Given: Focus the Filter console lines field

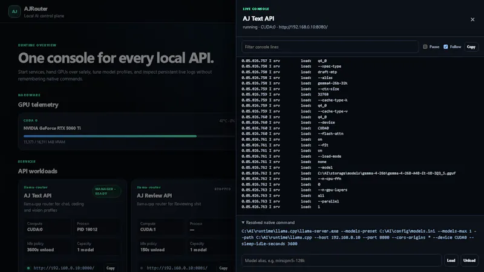Looking at the screenshot, I should click(x=330, y=47).
